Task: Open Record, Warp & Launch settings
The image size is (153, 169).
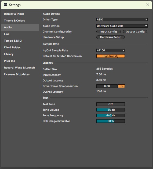Action: 19,68
